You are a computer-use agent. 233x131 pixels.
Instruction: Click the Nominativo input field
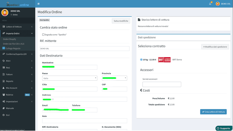coord(70,67)
